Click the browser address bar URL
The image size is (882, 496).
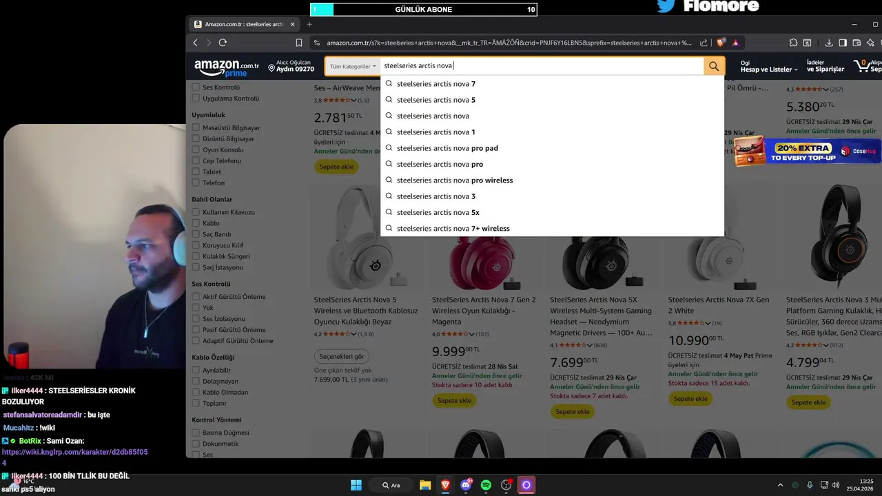(509, 43)
